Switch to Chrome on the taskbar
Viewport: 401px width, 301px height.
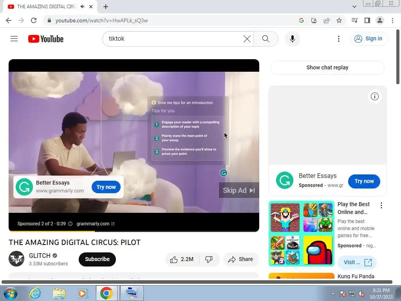[x=107, y=293]
